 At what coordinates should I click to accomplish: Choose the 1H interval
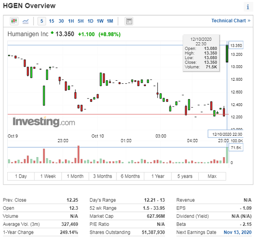[71, 21]
